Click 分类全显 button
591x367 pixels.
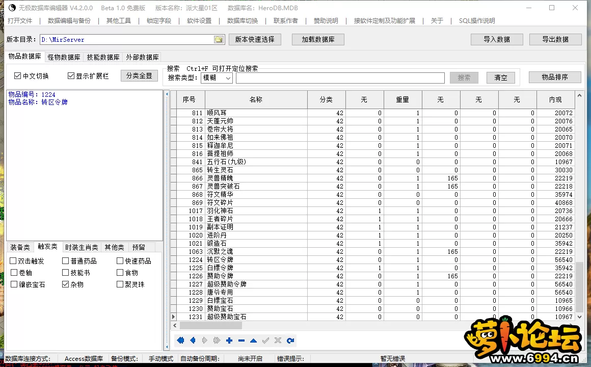pyautogui.click(x=139, y=76)
